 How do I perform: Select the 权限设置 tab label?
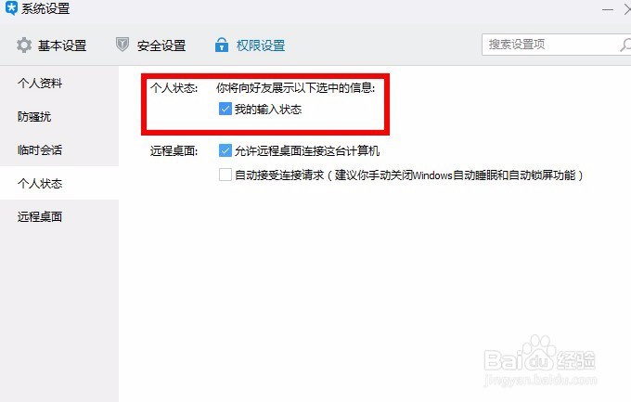tap(261, 45)
